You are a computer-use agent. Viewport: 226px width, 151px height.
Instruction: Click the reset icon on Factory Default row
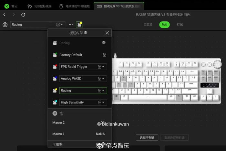coord(105,55)
